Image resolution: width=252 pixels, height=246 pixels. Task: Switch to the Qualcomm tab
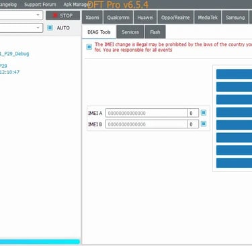point(118,17)
